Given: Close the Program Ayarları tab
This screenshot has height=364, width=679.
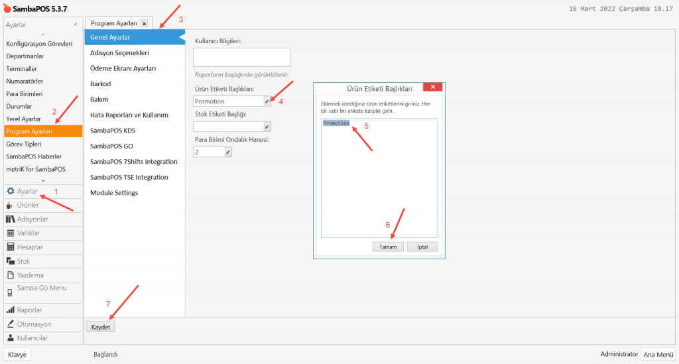Looking at the screenshot, I should (x=144, y=23).
